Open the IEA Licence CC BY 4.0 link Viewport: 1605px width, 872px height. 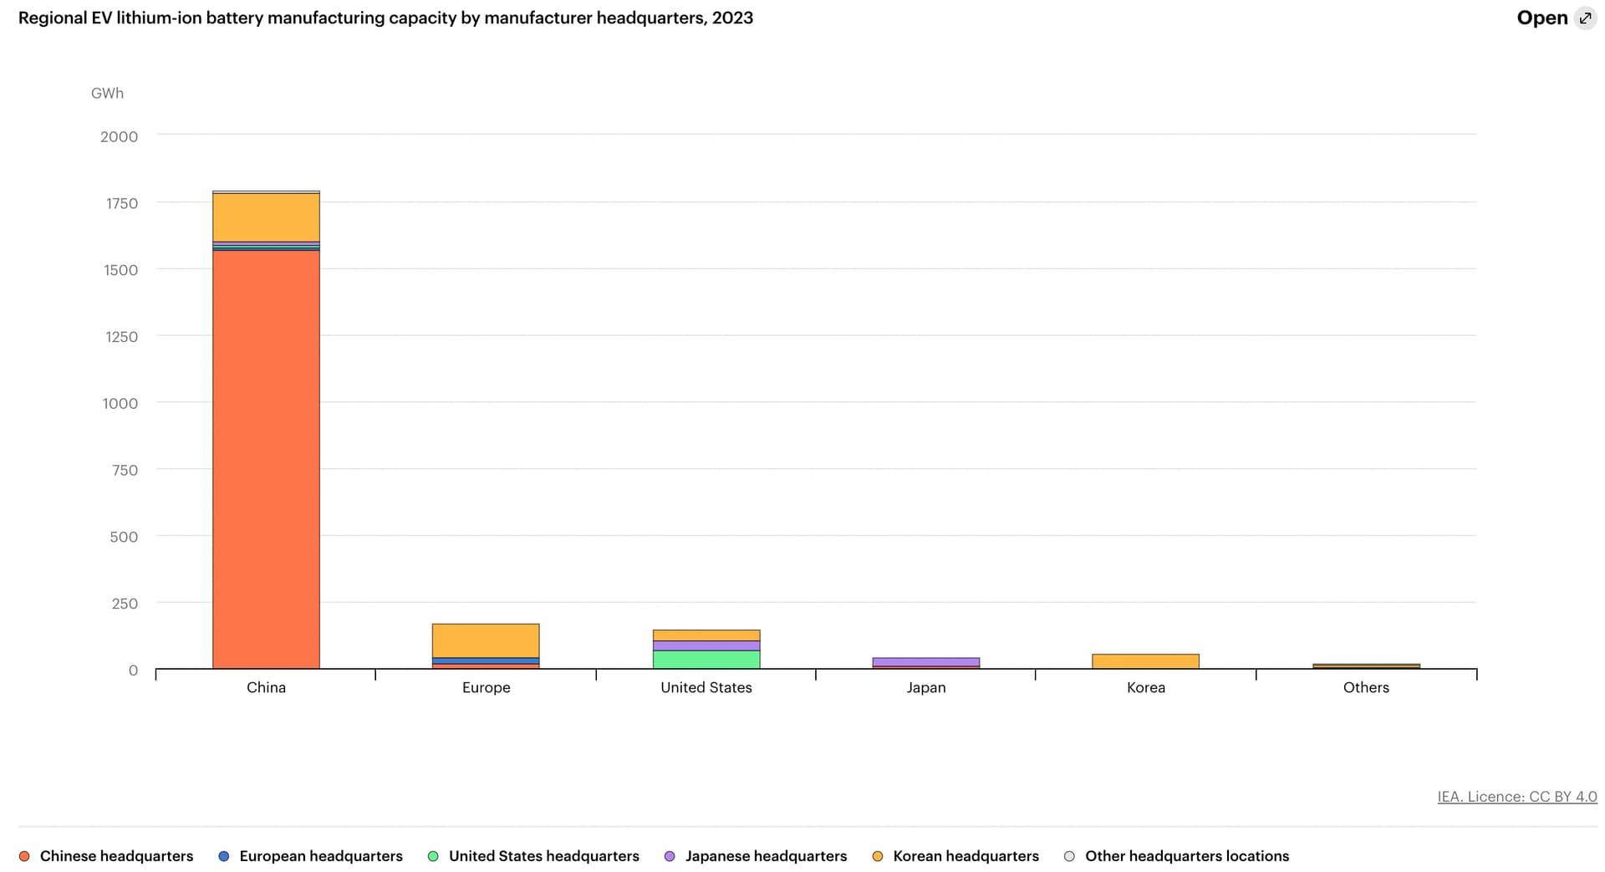coord(1516,797)
